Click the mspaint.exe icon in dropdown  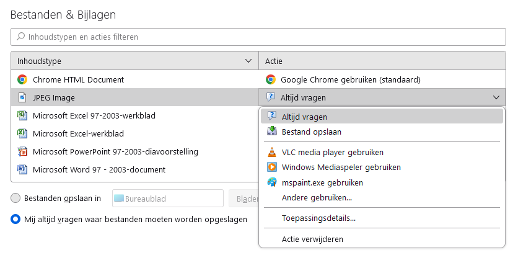[271, 182]
